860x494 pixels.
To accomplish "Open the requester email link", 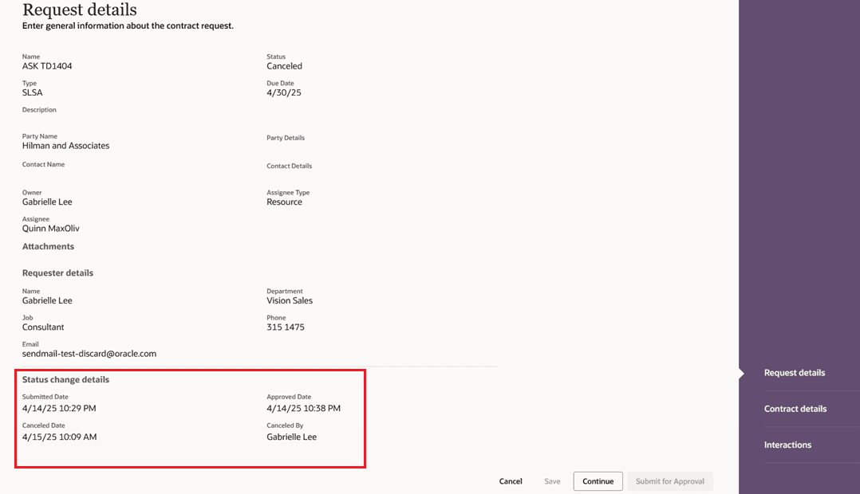I will pos(89,353).
